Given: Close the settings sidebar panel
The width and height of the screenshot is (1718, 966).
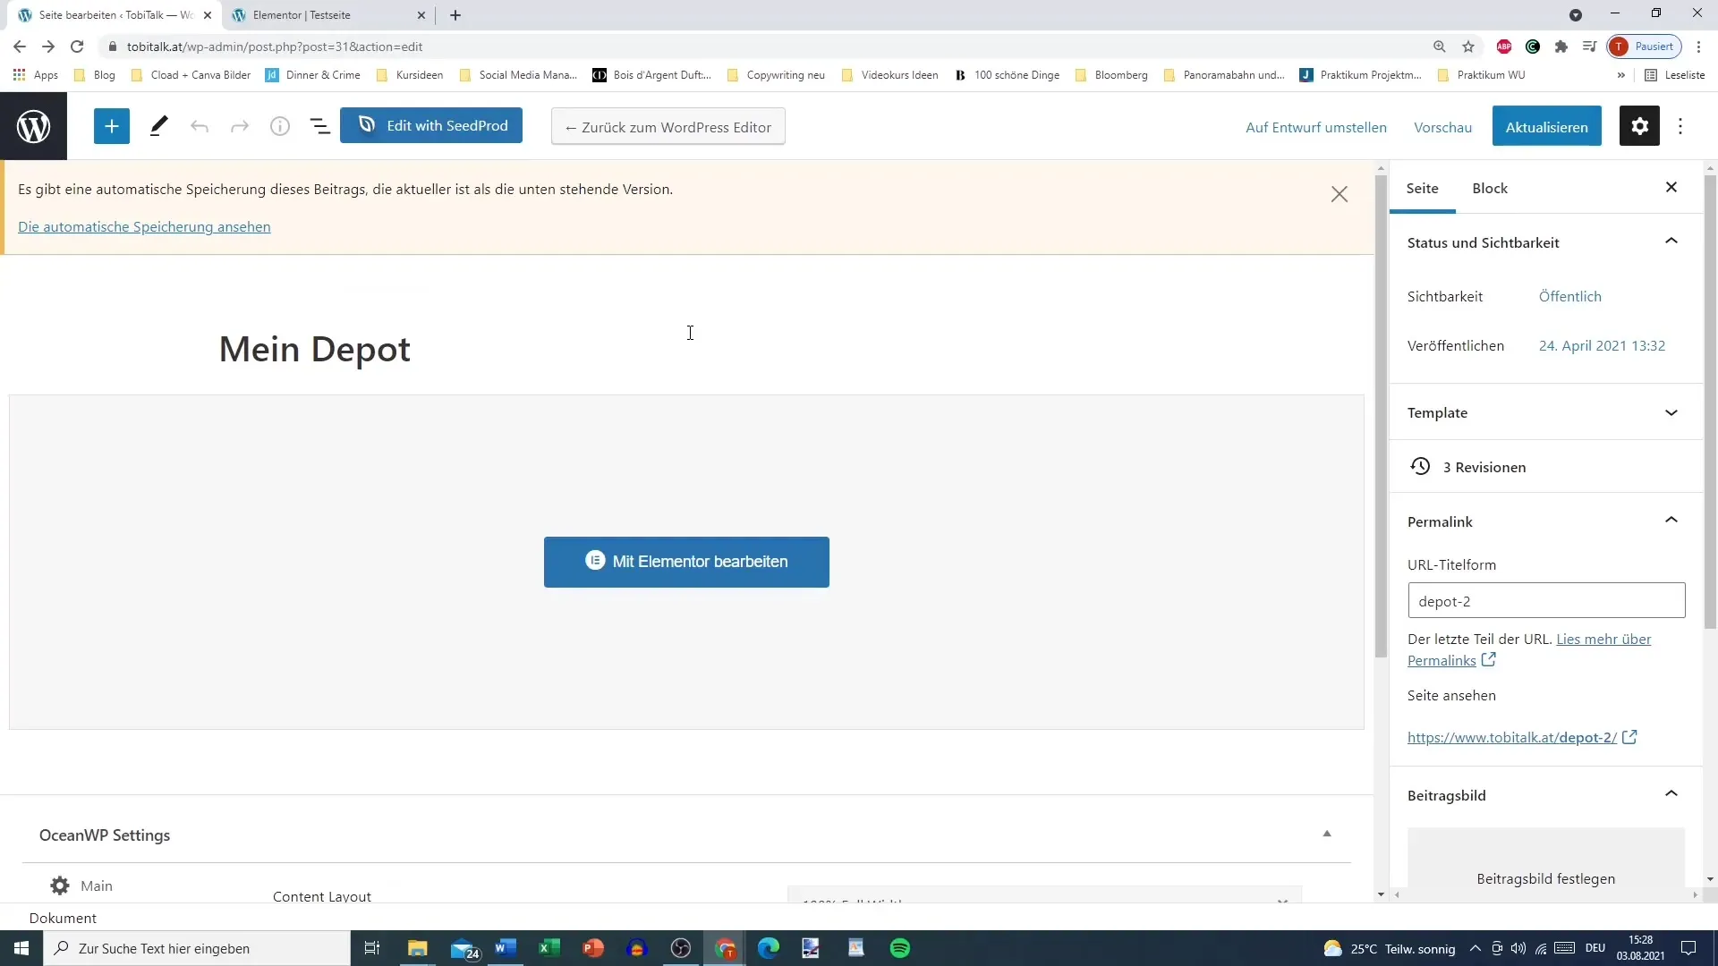Looking at the screenshot, I should coord(1671,187).
